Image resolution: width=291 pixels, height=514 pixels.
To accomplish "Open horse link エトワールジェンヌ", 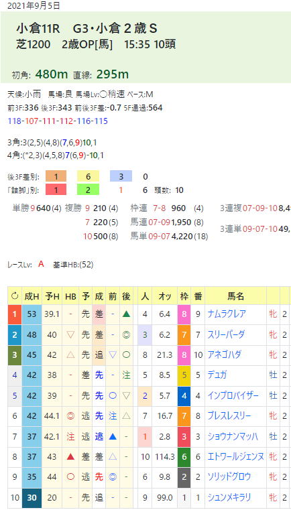I will (236, 456).
